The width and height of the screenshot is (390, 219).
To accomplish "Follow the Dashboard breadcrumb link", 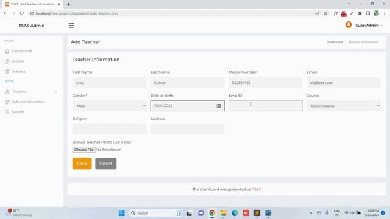I will [x=335, y=42].
